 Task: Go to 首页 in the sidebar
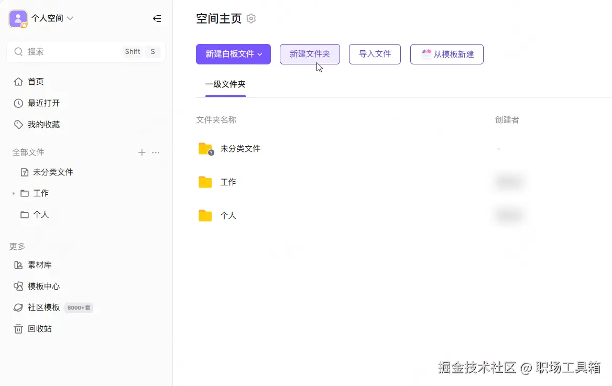pos(36,82)
